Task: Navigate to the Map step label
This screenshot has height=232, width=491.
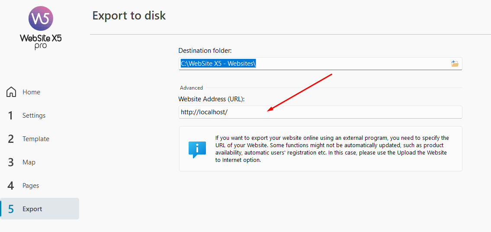Action: [29, 162]
